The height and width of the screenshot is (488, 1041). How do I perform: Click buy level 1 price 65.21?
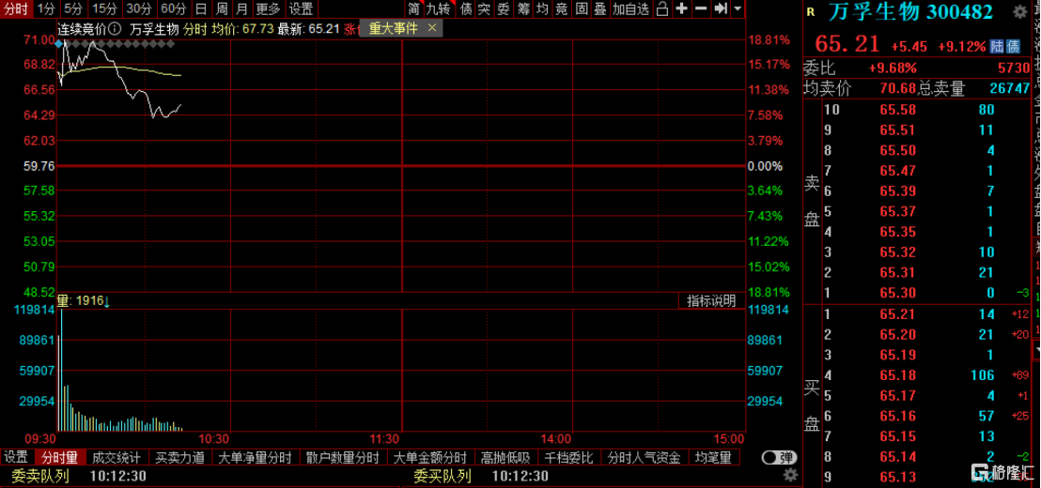tap(898, 313)
